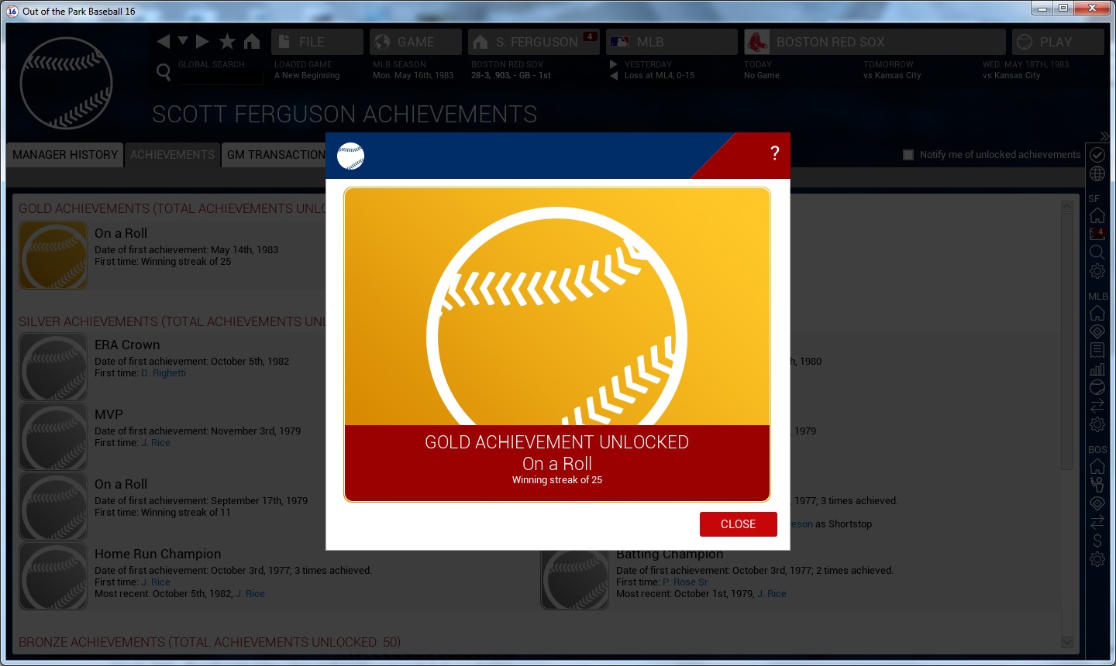Open the BOS dollar sign finances icon
Image resolution: width=1116 pixels, height=666 pixels.
pos(1097,541)
